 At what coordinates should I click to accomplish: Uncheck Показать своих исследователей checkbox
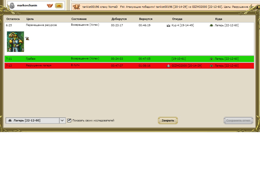tap(69, 121)
